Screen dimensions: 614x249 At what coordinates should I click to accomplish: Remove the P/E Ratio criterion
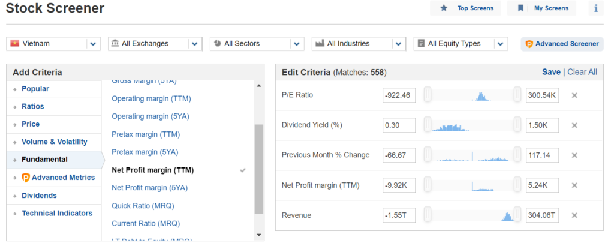(x=574, y=95)
